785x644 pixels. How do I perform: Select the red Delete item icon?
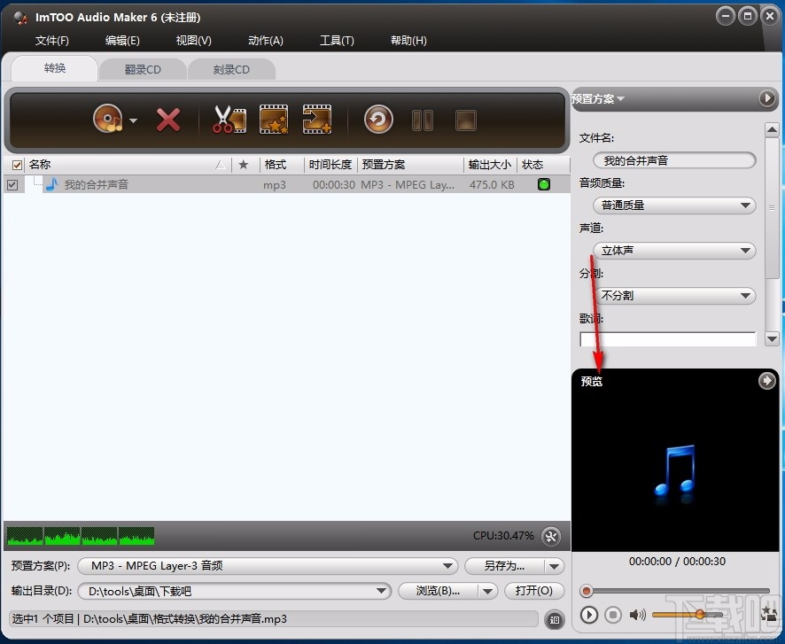coord(168,119)
